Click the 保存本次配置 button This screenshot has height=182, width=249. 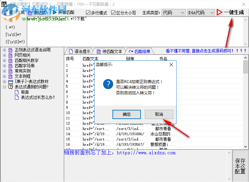(240, 166)
